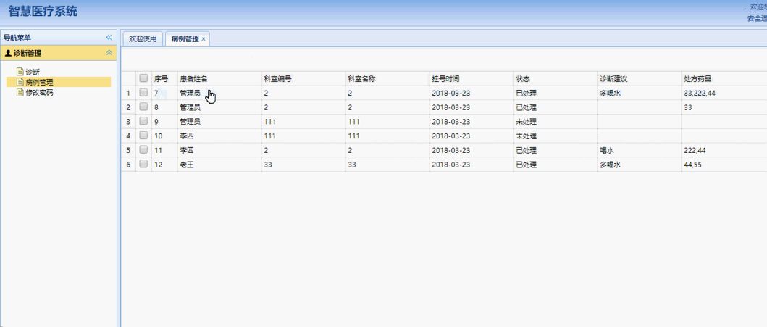767x327 pixels.
Task: Select 李四 in record 11 row
Action: pos(188,150)
